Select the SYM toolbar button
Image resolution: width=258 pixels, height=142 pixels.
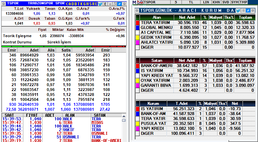click(235, 2)
